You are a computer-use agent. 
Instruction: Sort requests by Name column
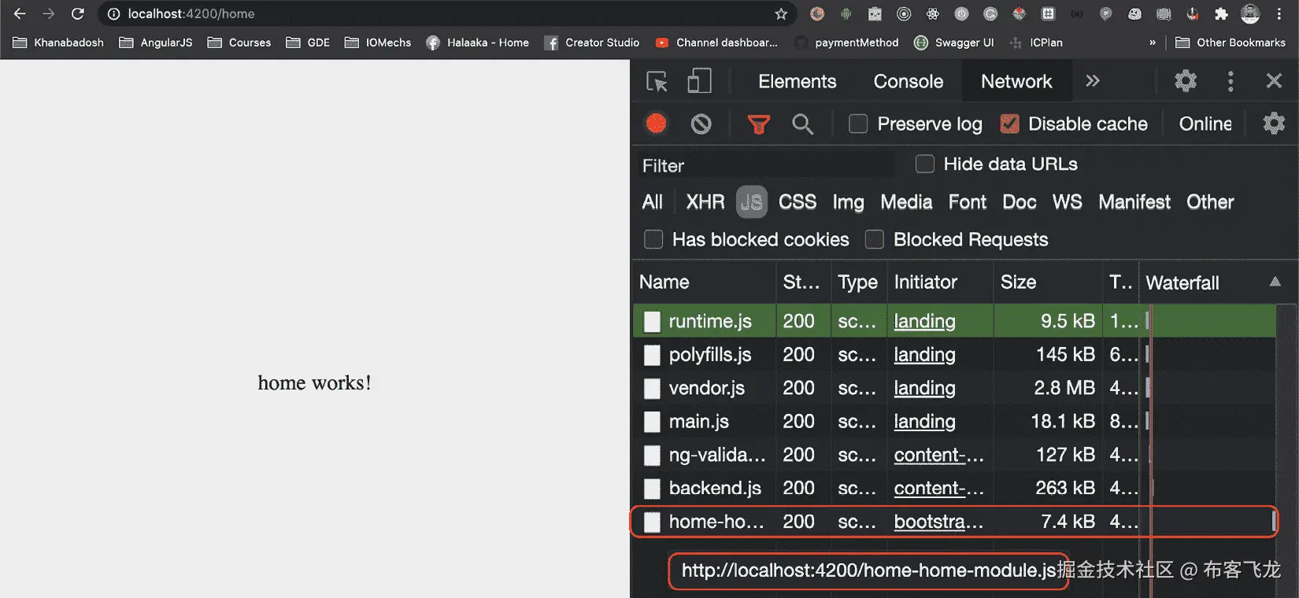pos(705,282)
